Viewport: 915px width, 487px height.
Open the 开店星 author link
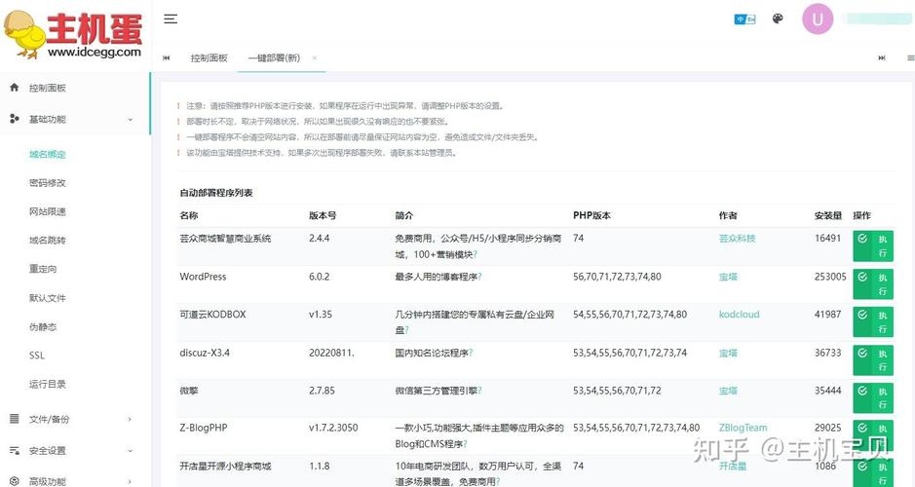733,466
